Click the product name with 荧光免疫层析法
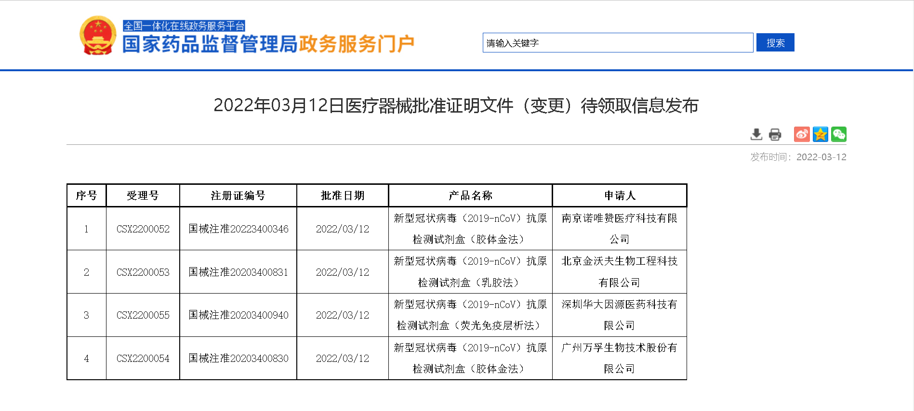Screen dimensions: 914x411 tap(470, 315)
